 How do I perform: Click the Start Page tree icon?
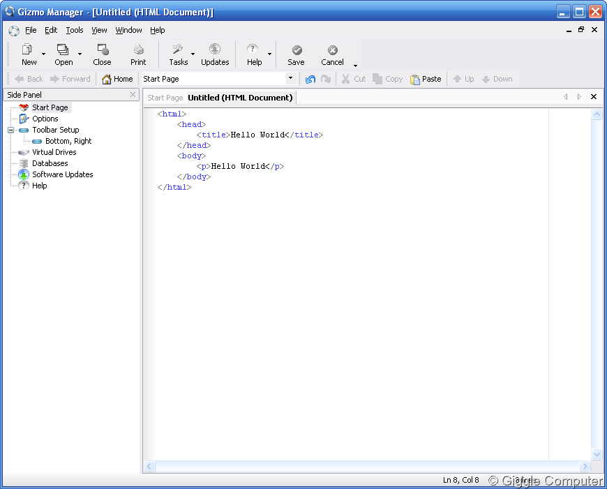pos(24,107)
